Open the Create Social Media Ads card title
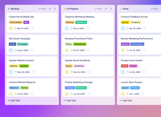Image resolution: width=161 pixels, height=117 pixels. click(21, 17)
